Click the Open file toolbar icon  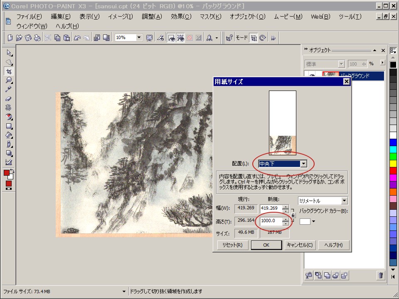[x=19, y=38]
